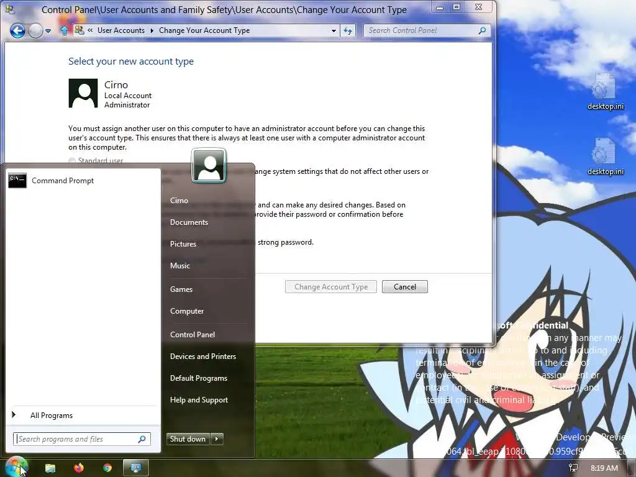Click the magnifier icon in Start search box

coord(142,439)
